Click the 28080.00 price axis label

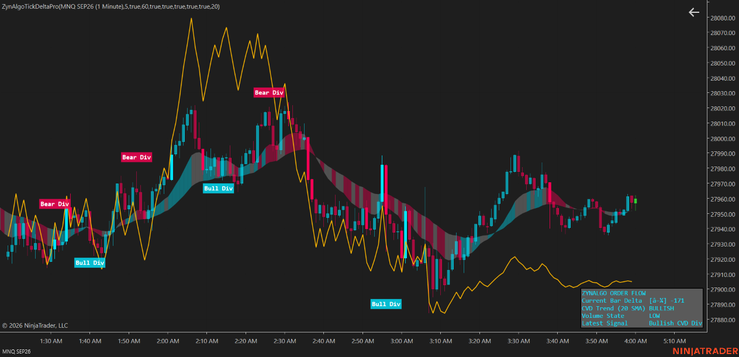[x=723, y=18]
